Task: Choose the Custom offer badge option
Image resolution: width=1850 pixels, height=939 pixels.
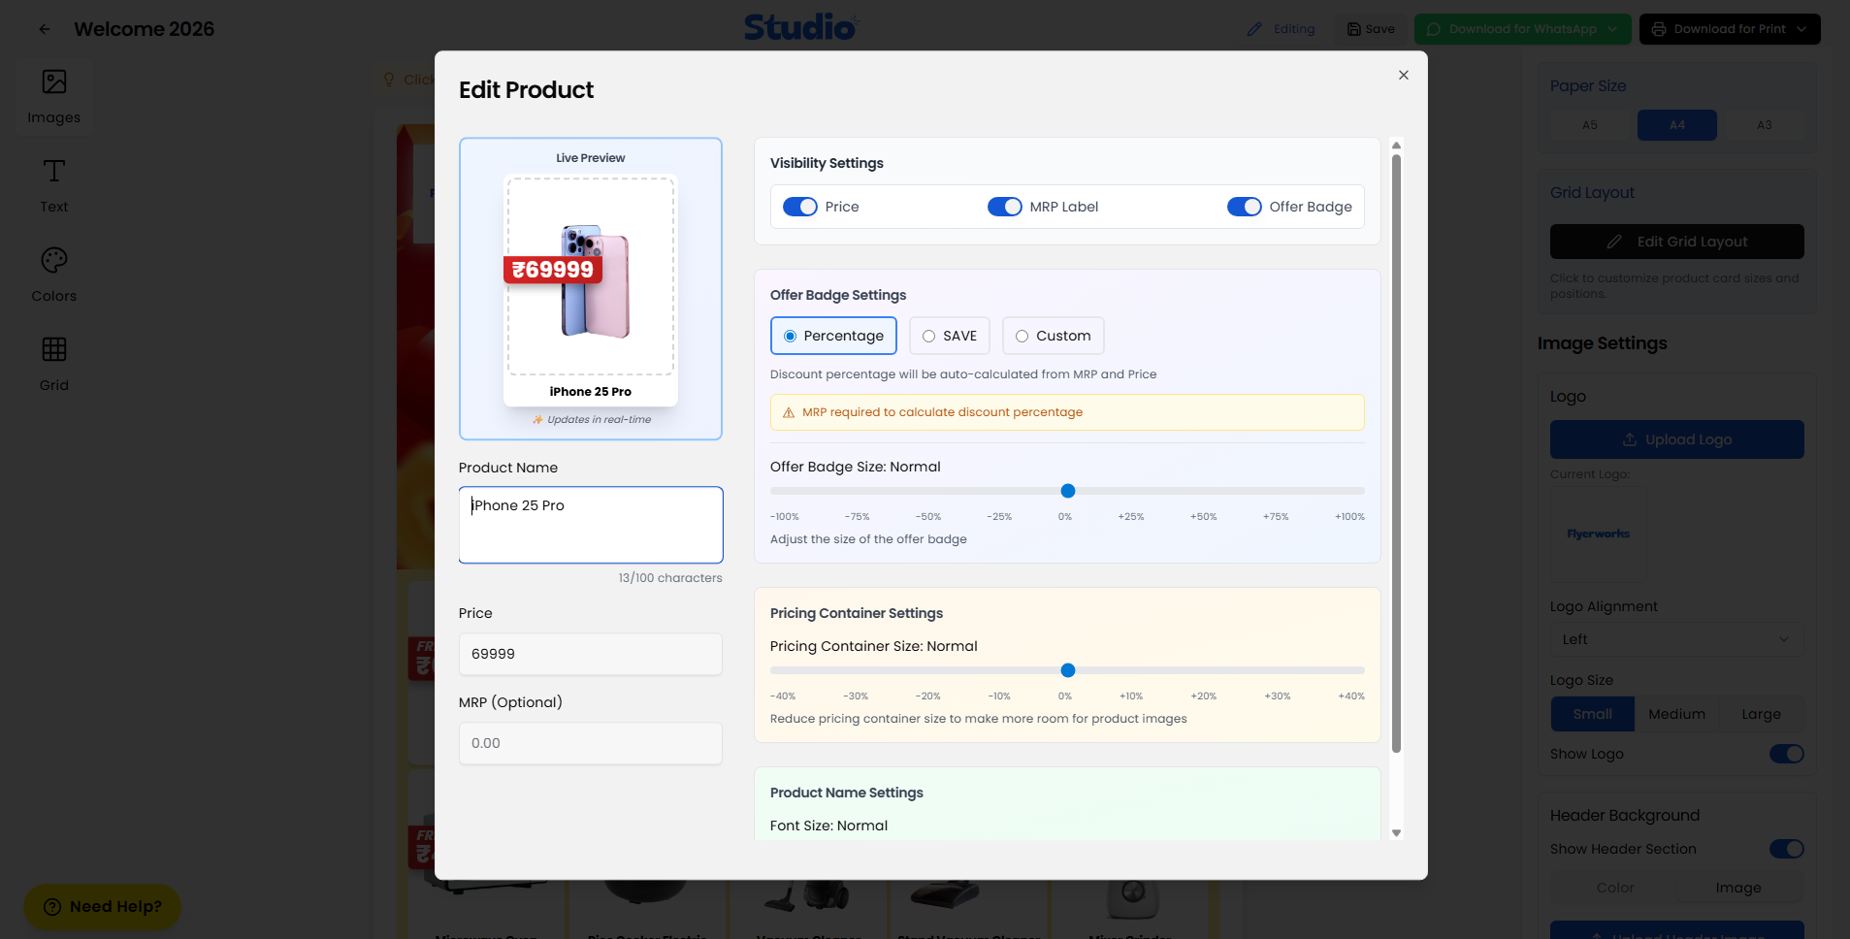Action: point(1022,336)
